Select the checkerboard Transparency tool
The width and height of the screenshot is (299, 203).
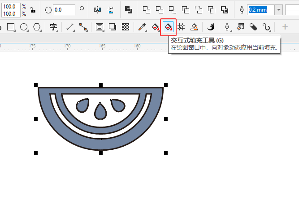(125, 27)
